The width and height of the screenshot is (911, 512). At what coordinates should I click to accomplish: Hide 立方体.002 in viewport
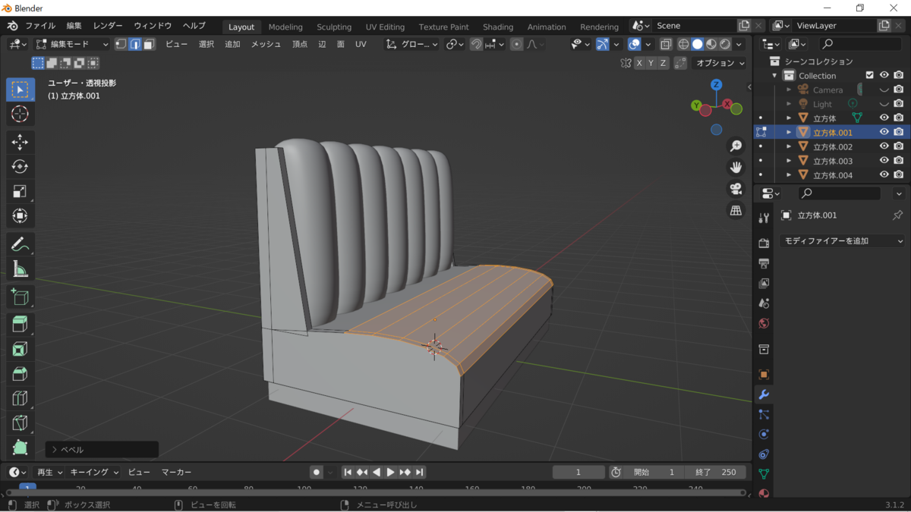pos(884,146)
